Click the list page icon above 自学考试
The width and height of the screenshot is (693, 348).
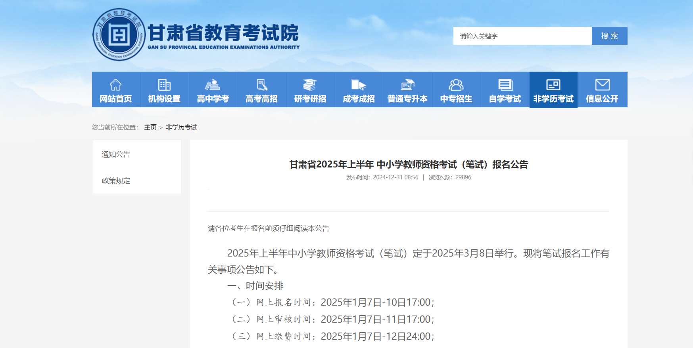505,85
